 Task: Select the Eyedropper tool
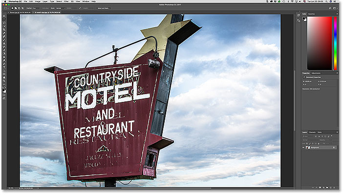(4, 33)
